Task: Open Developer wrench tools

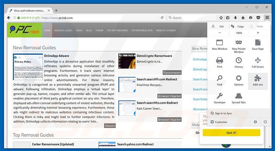Action: coord(219,98)
